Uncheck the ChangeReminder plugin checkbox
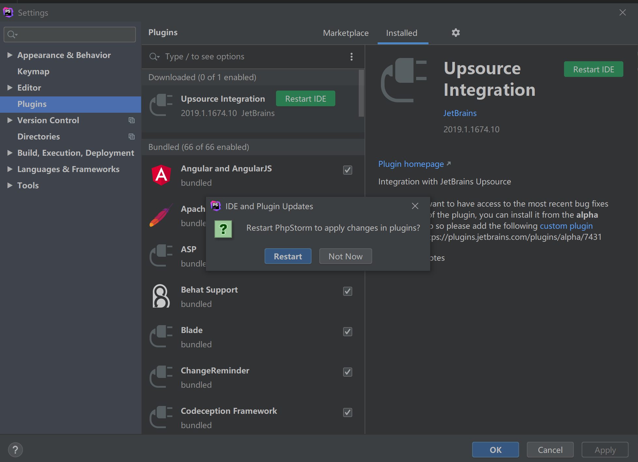This screenshot has height=462, width=638. [348, 372]
